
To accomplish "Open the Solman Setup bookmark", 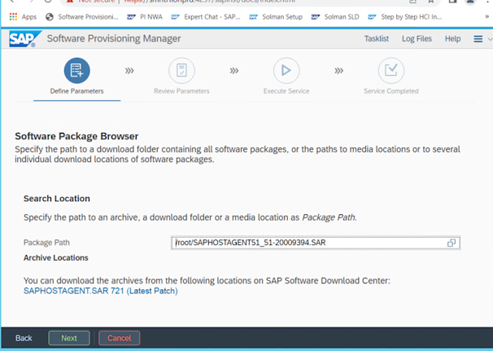I will coord(276,16).
